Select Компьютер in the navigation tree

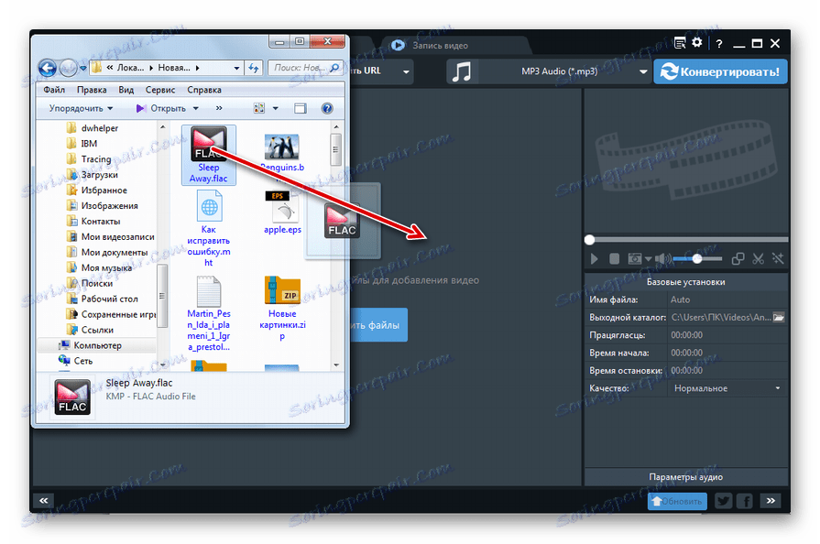91,345
